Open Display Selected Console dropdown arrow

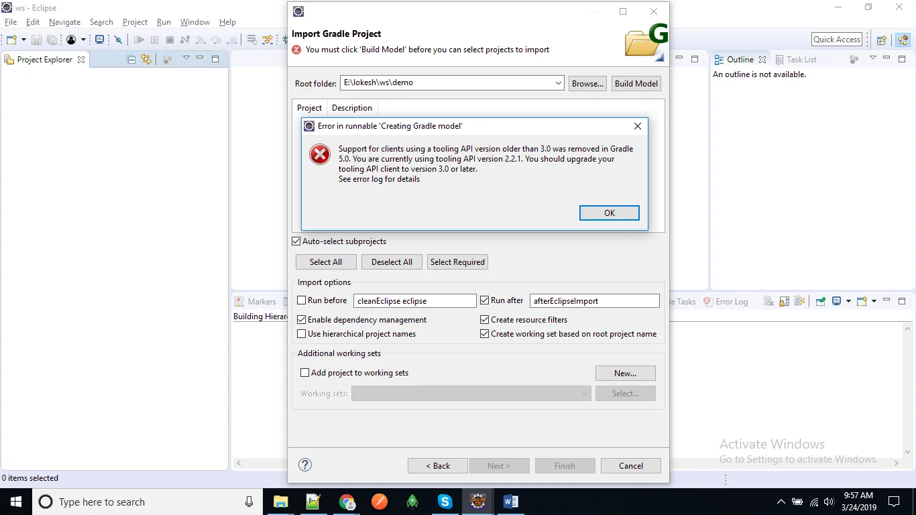pos(848,302)
